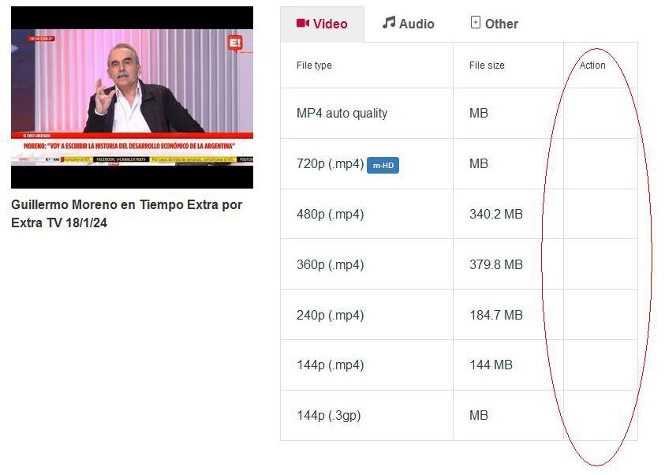Image resolution: width=665 pixels, height=475 pixels.
Task: Choose the 480p (.mp4) format row
Action: coord(459,214)
